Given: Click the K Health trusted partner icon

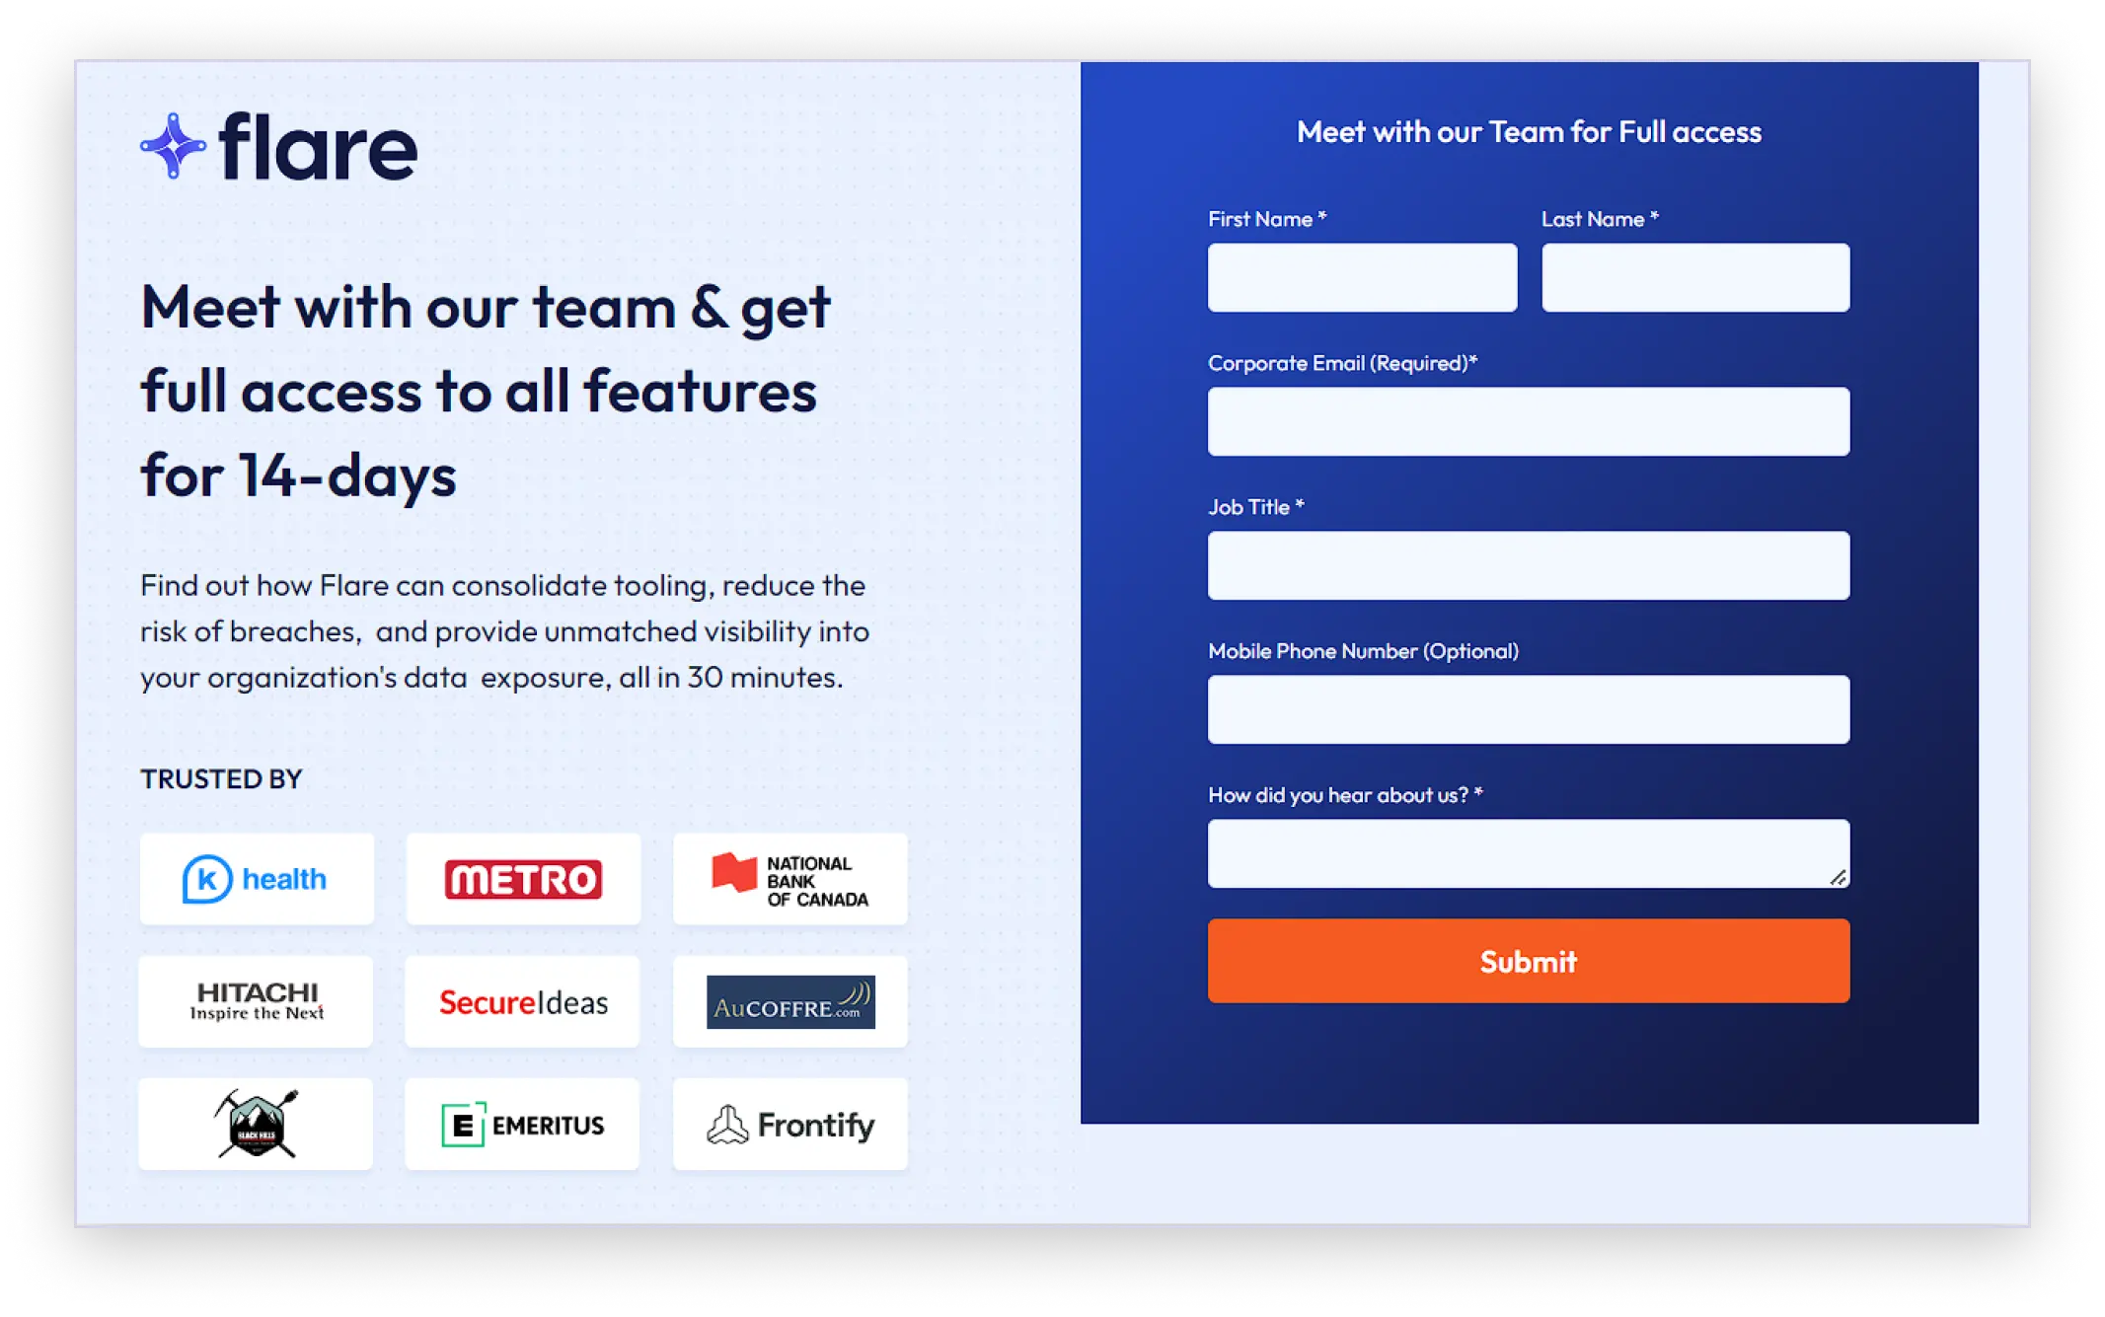Looking at the screenshot, I should click(257, 877).
